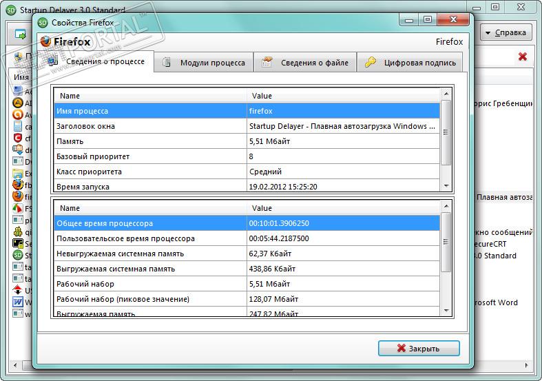
Task: Minimize the Свойства Firefox dialog
Action: pyautogui.click(x=409, y=20)
